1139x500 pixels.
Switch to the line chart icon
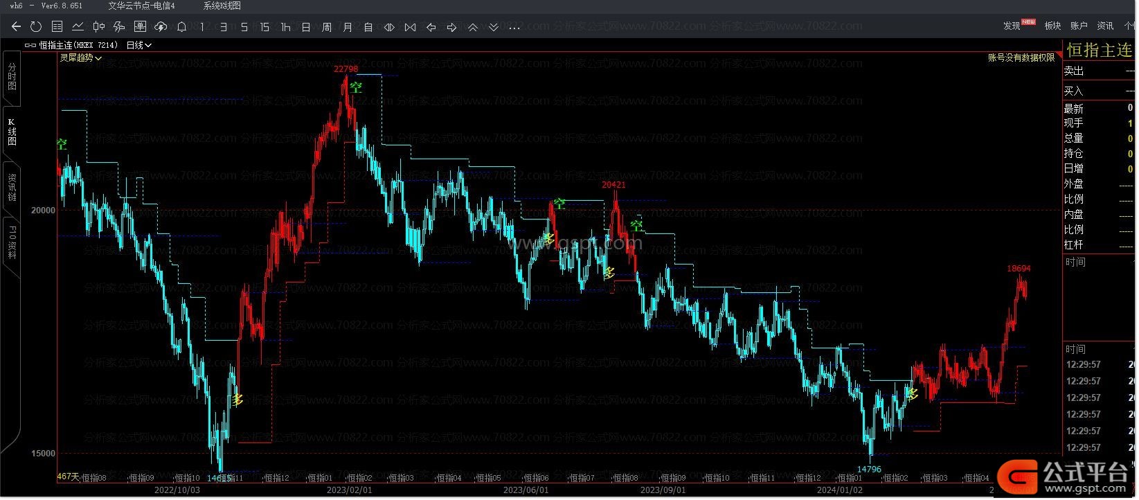(x=78, y=27)
